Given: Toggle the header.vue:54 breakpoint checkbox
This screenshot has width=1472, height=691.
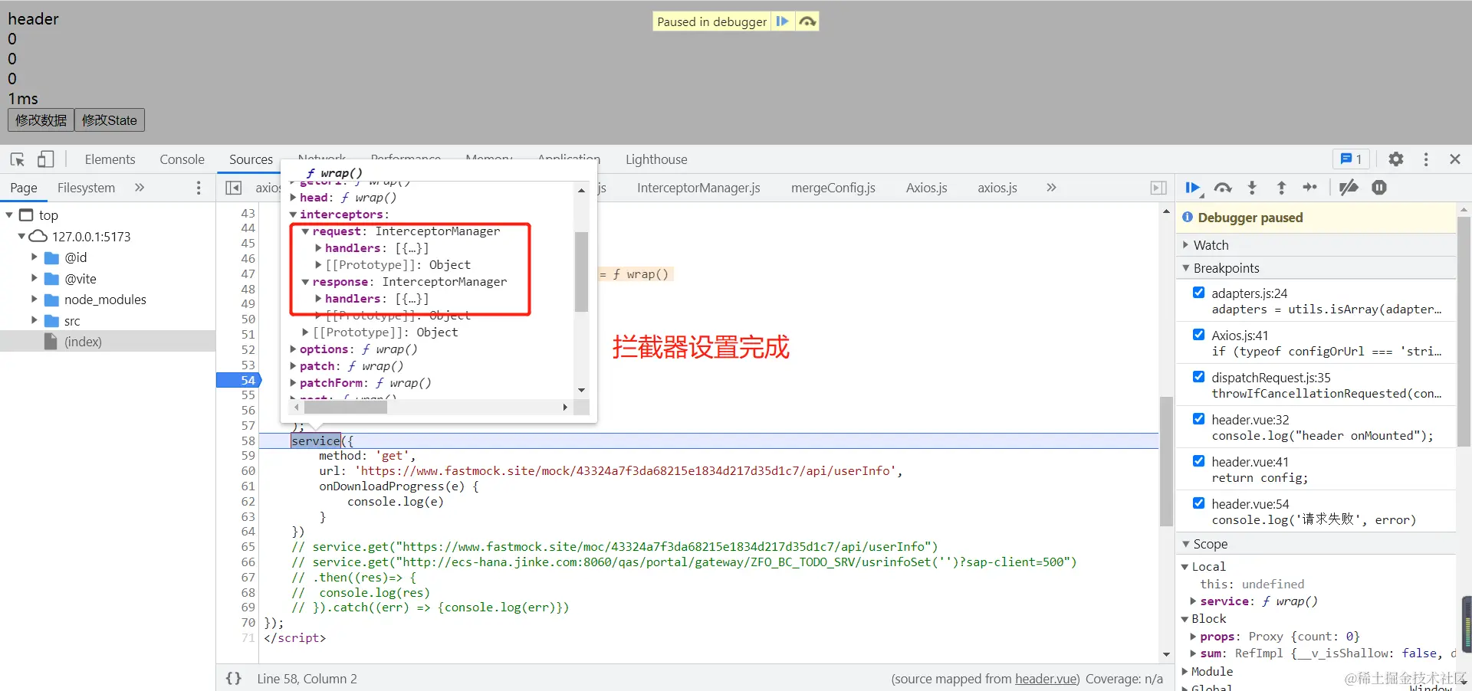Looking at the screenshot, I should [1199, 503].
